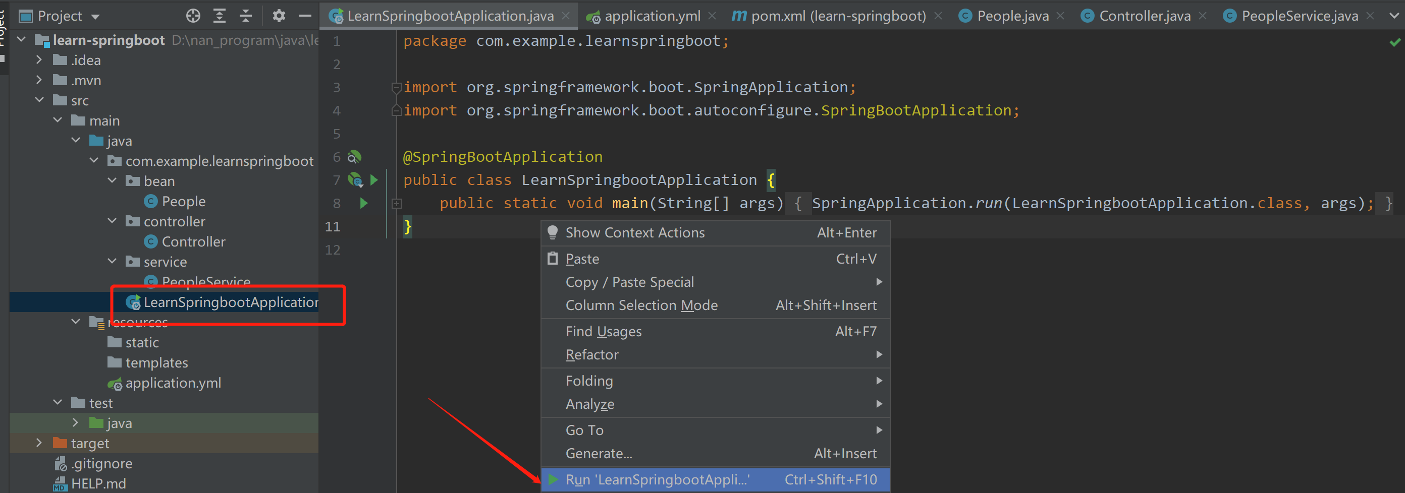
Task: Click the run gutter arrow beside main method
Action: click(364, 203)
